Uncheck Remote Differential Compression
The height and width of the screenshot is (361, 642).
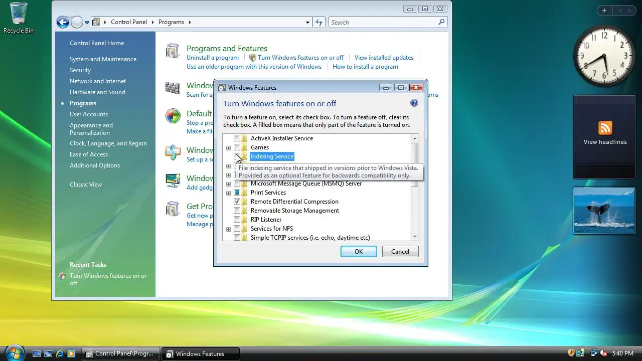click(x=237, y=202)
